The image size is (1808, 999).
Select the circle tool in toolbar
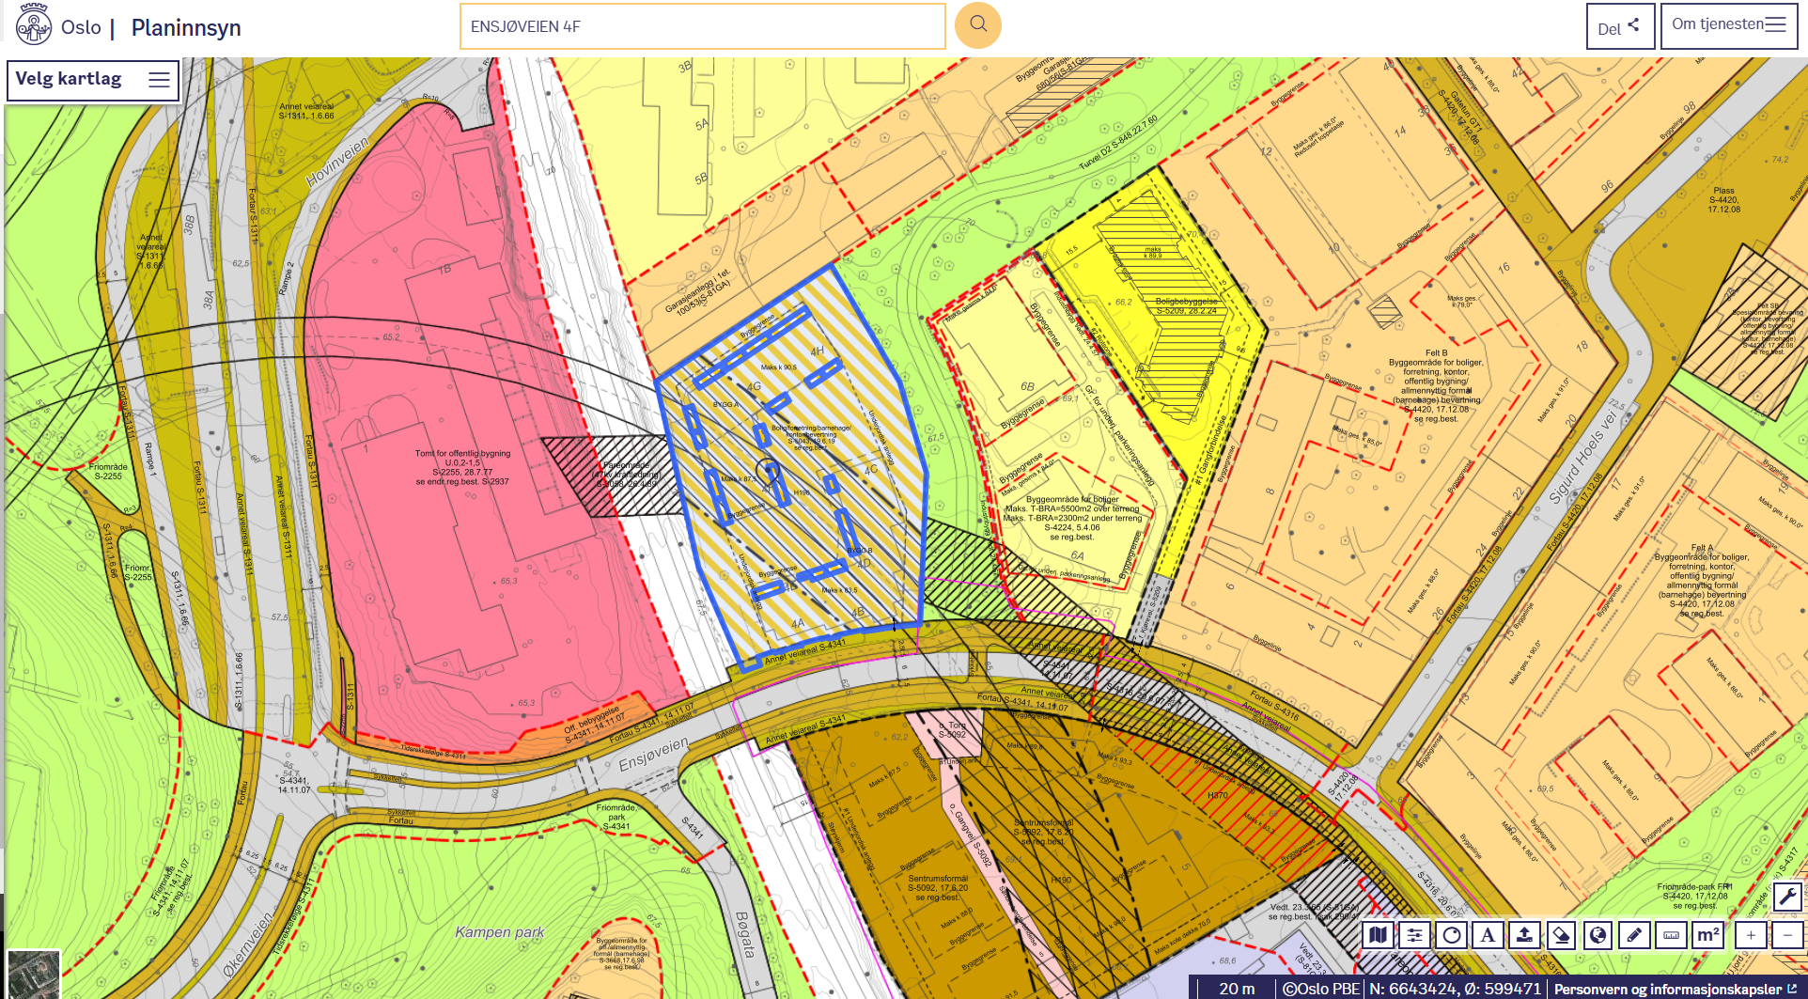pos(1451,935)
